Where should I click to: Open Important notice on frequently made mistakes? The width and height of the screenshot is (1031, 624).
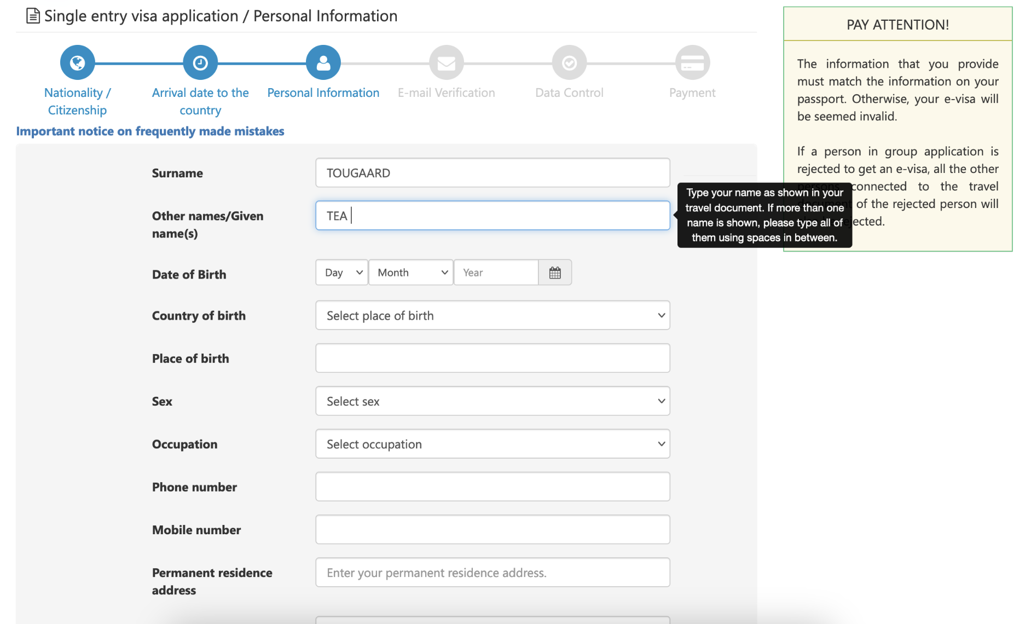click(150, 131)
